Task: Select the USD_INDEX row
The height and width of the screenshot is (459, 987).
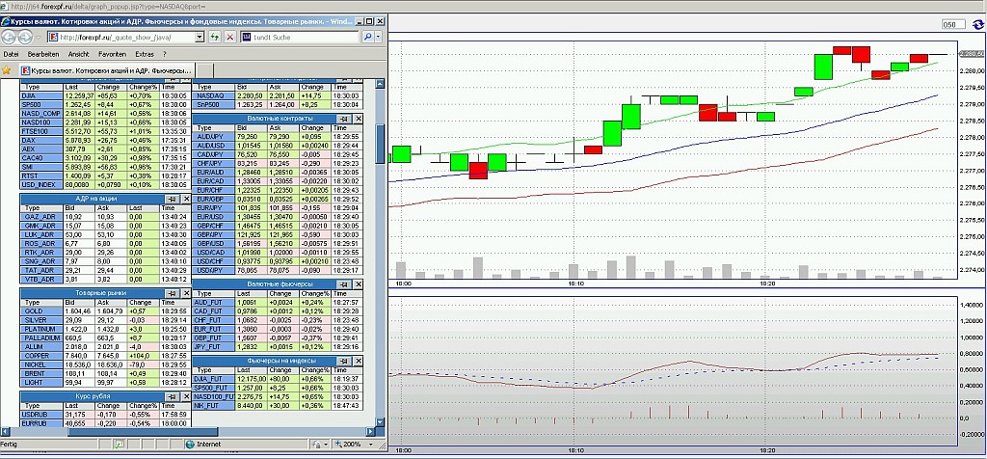Action: (106, 185)
